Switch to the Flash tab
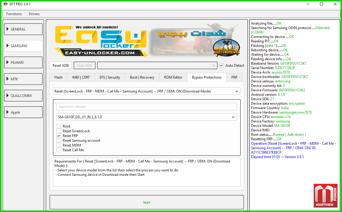Screen dimensions: 342x212 point(58,77)
